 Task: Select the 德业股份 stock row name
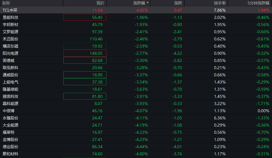[10, 147]
